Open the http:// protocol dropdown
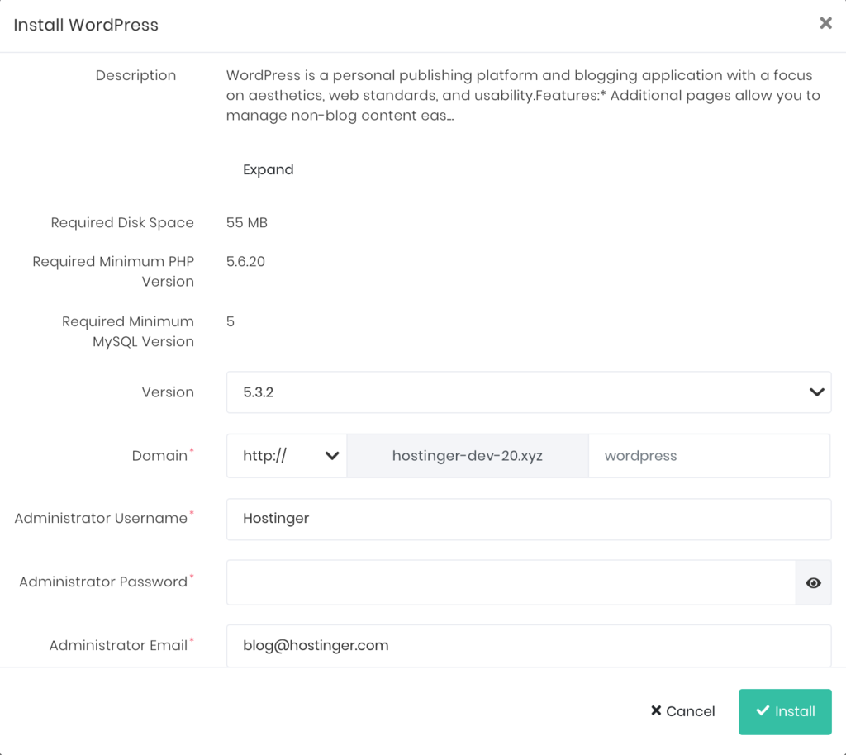Image resolution: width=846 pixels, height=755 pixels. (286, 455)
